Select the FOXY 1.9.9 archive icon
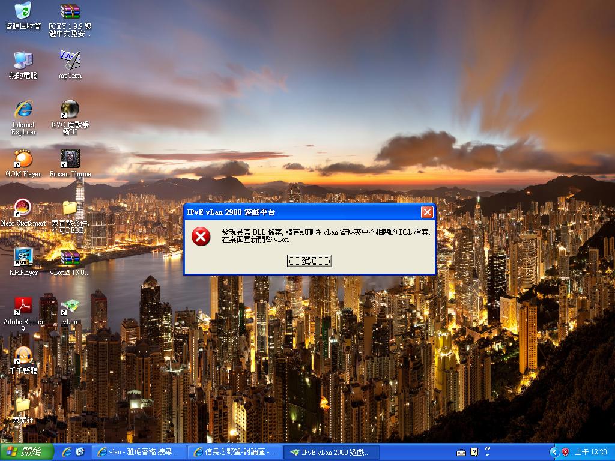This screenshot has height=461, width=615. pyautogui.click(x=70, y=11)
